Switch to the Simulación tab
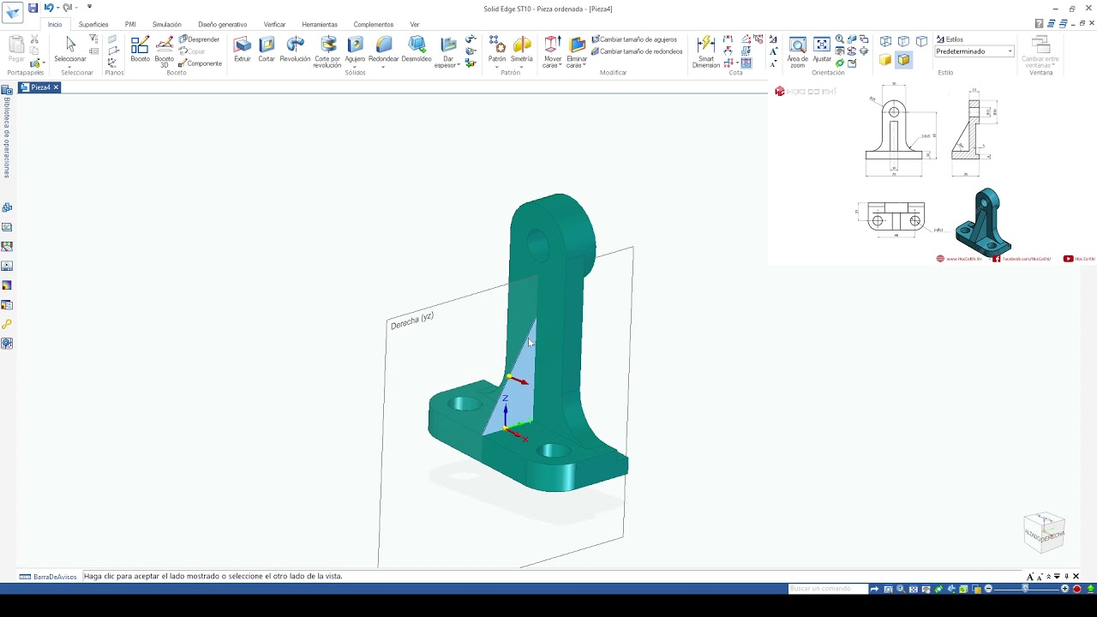The image size is (1097, 617). 167,25
